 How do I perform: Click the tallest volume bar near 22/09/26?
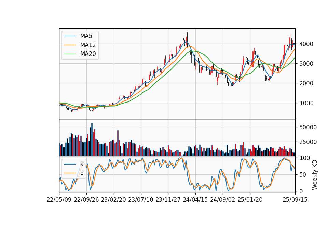92,140
